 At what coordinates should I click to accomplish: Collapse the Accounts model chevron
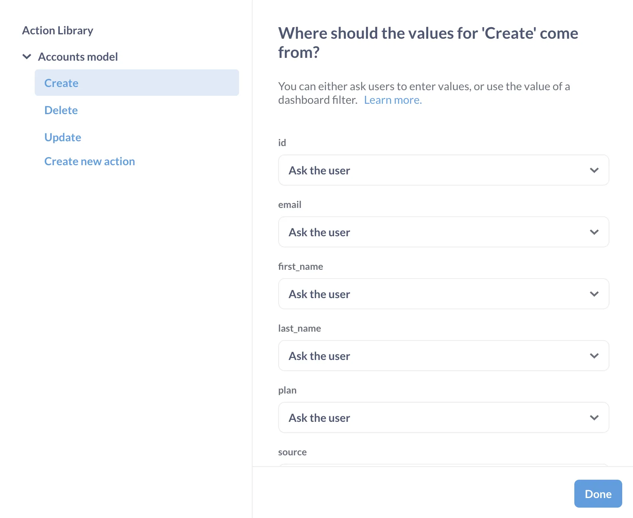click(x=27, y=57)
